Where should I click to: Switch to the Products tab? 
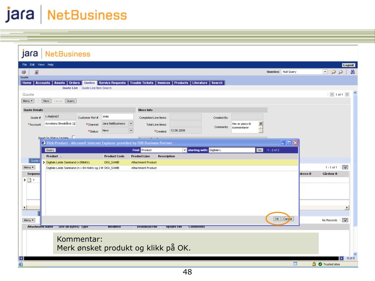point(181,83)
